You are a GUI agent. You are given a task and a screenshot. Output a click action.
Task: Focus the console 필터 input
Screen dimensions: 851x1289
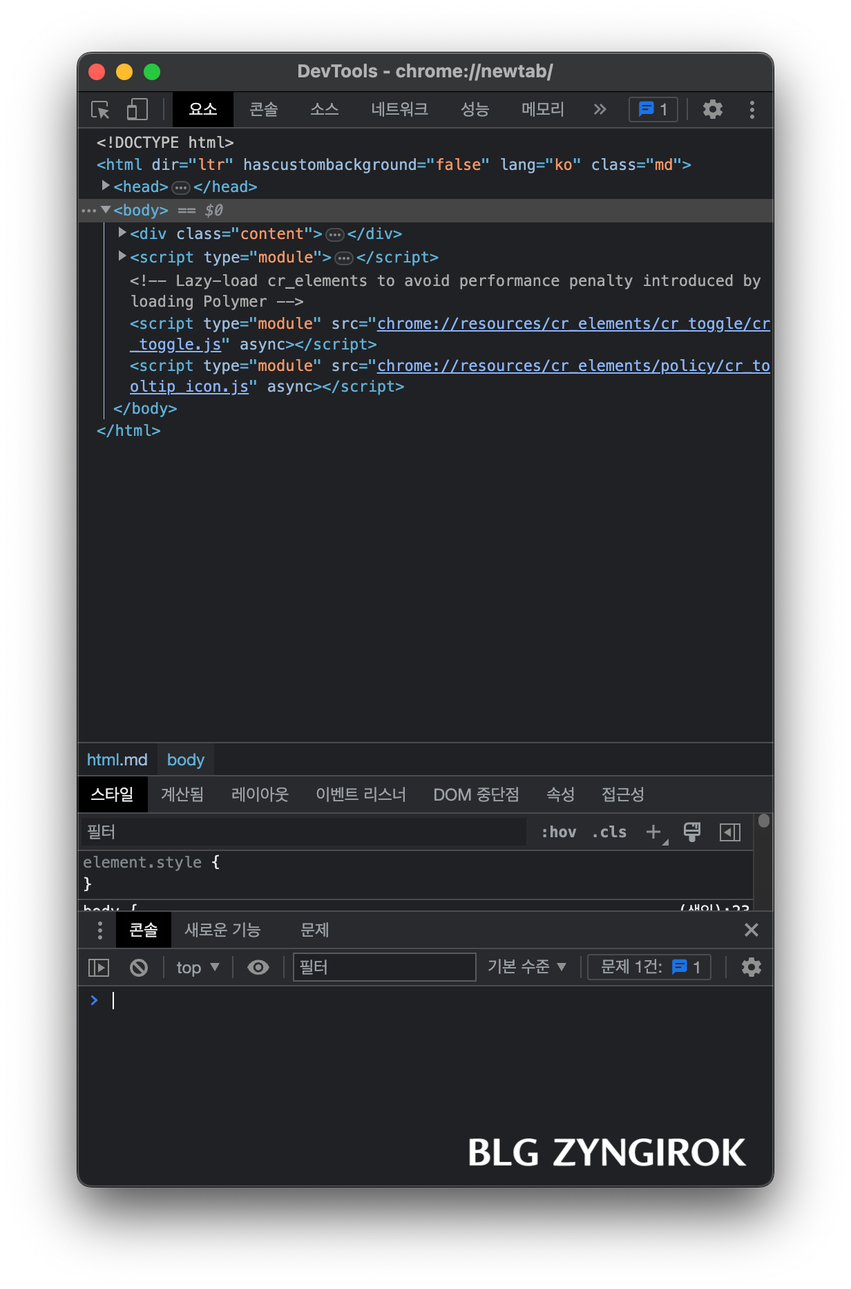tap(385, 967)
